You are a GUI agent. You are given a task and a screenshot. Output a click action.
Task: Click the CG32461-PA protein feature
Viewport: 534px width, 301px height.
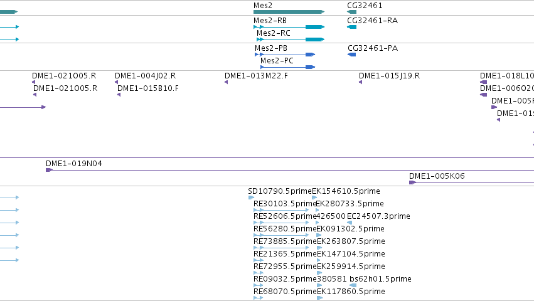pyautogui.click(x=352, y=55)
